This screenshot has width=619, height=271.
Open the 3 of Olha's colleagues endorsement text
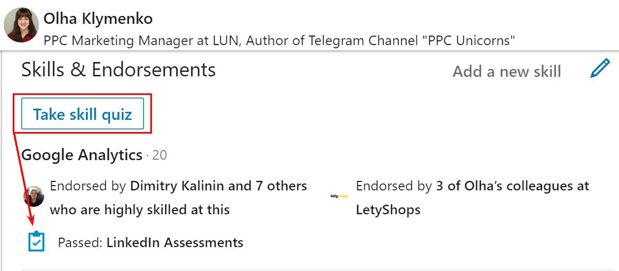click(512, 186)
